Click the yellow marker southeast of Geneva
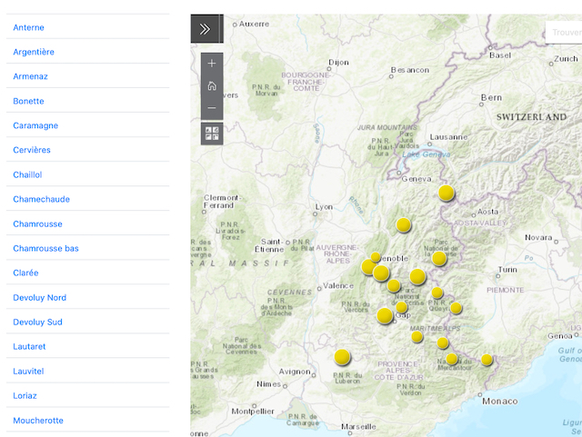This screenshot has width=582, height=437. point(447,193)
